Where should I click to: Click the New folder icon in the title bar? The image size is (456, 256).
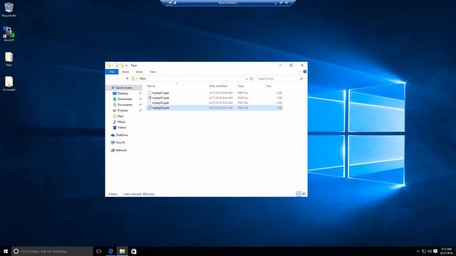click(x=122, y=65)
